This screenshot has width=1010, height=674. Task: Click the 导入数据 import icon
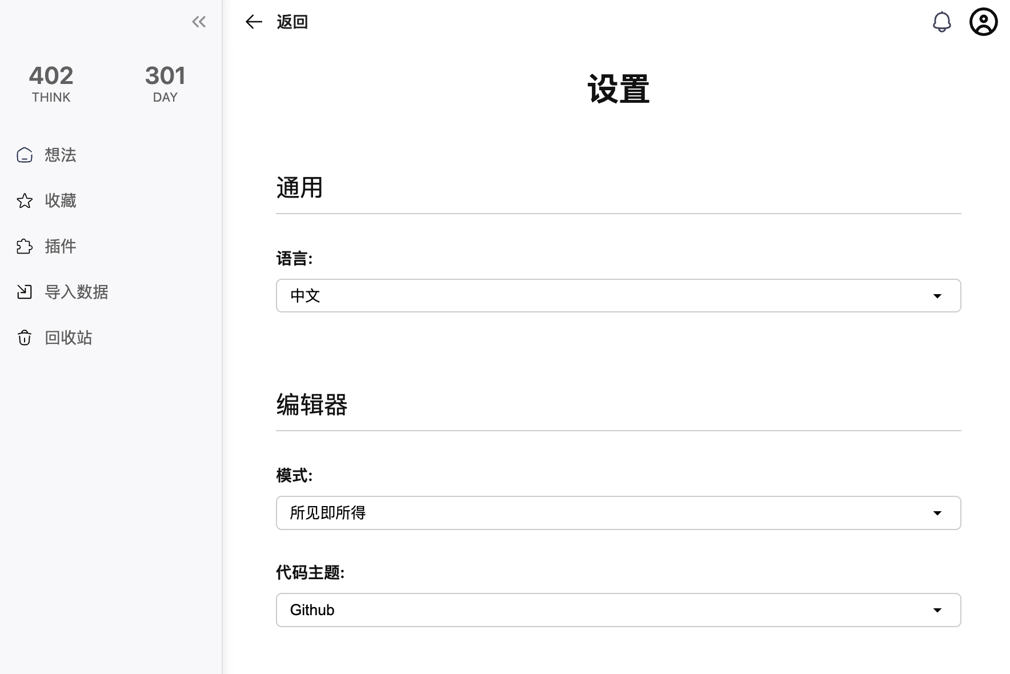tap(25, 292)
